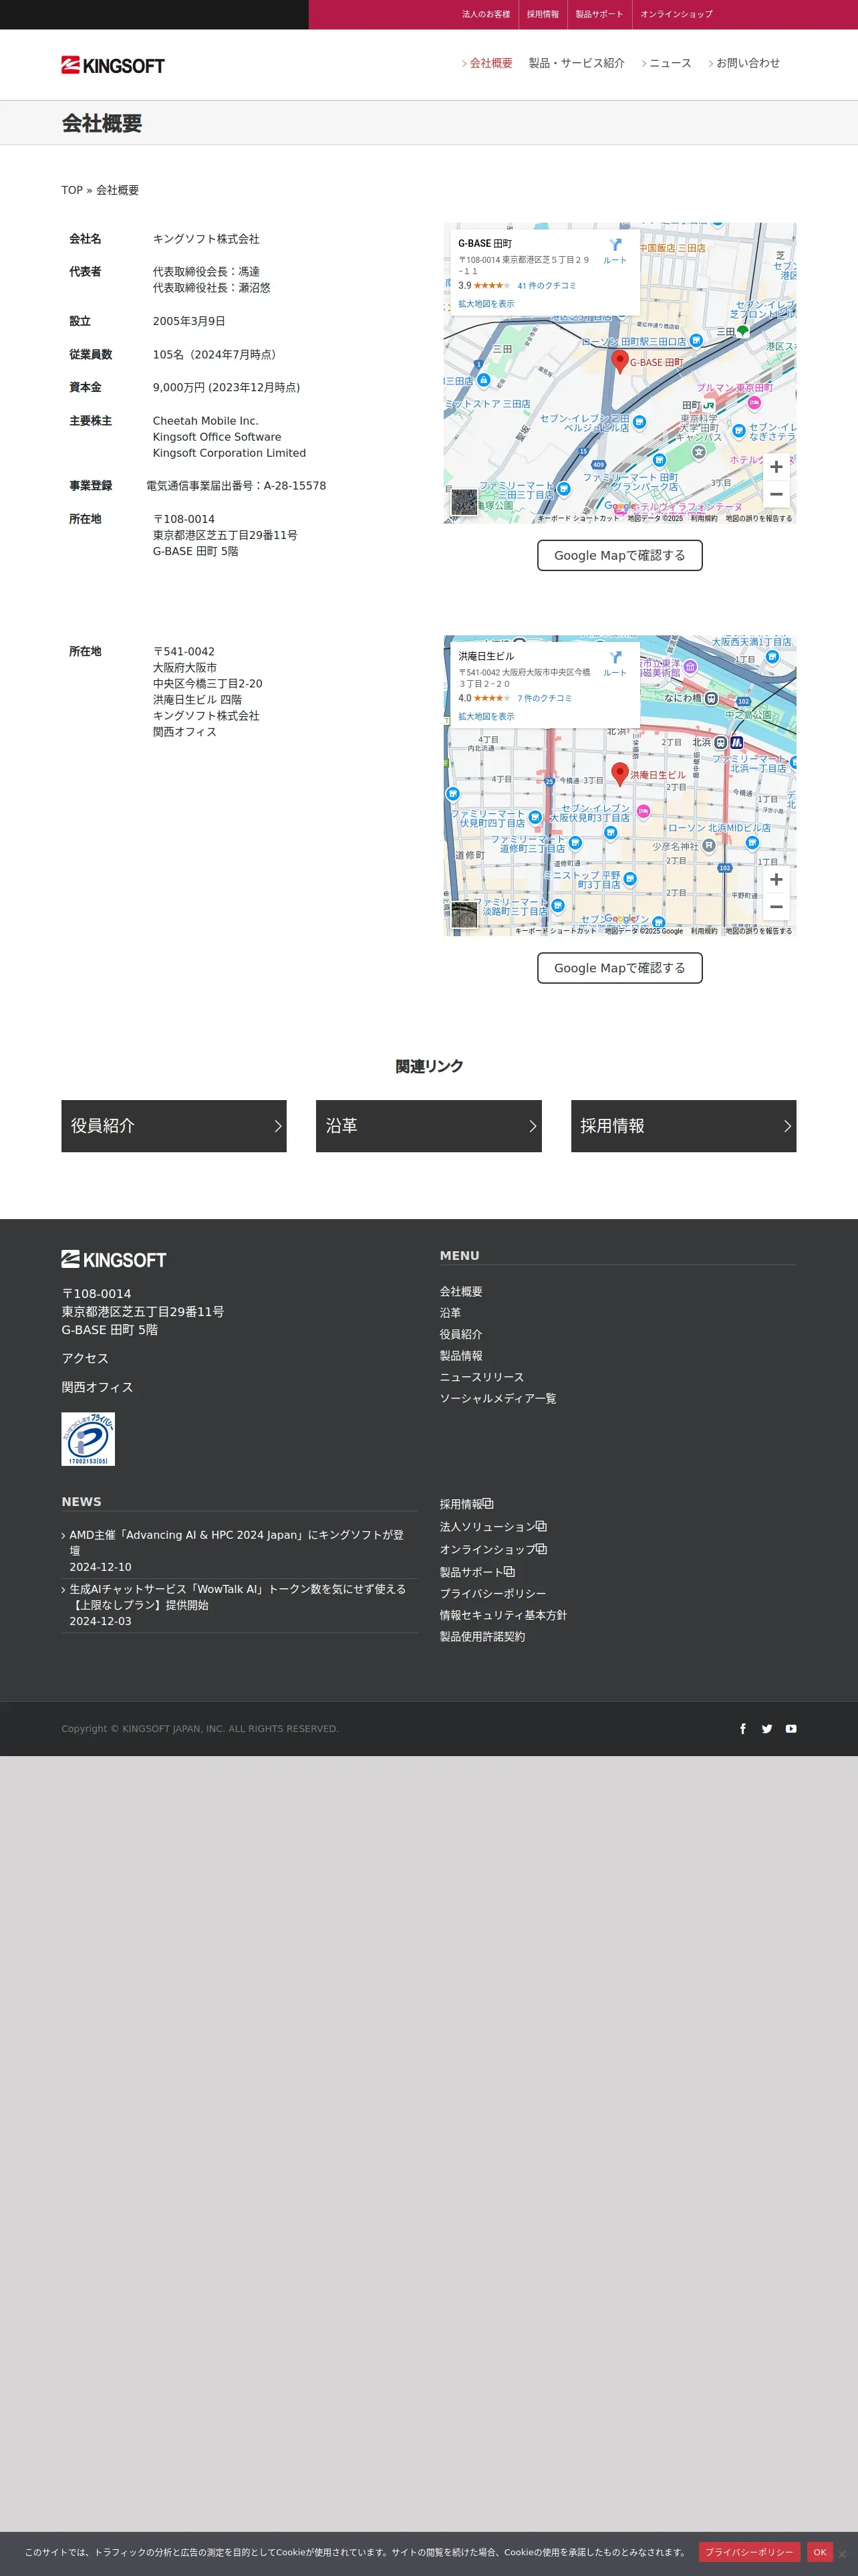The image size is (858, 2576).
Task: Zoom in on the Tokyo map
Action: pos(776,467)
